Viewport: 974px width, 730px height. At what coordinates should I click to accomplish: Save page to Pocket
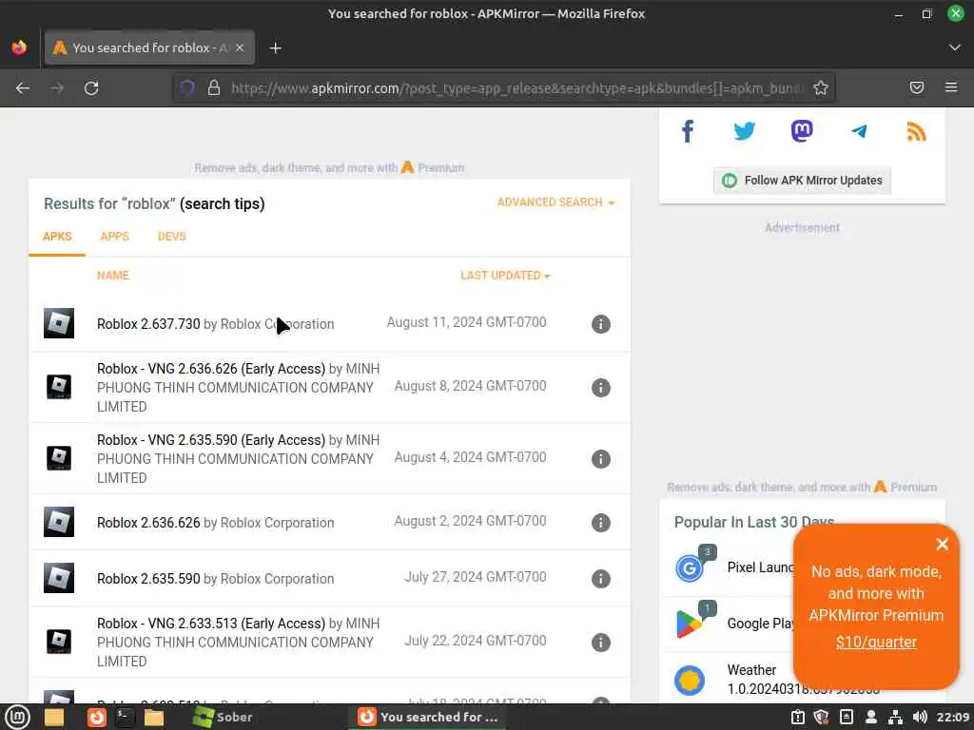coord(917,87)
